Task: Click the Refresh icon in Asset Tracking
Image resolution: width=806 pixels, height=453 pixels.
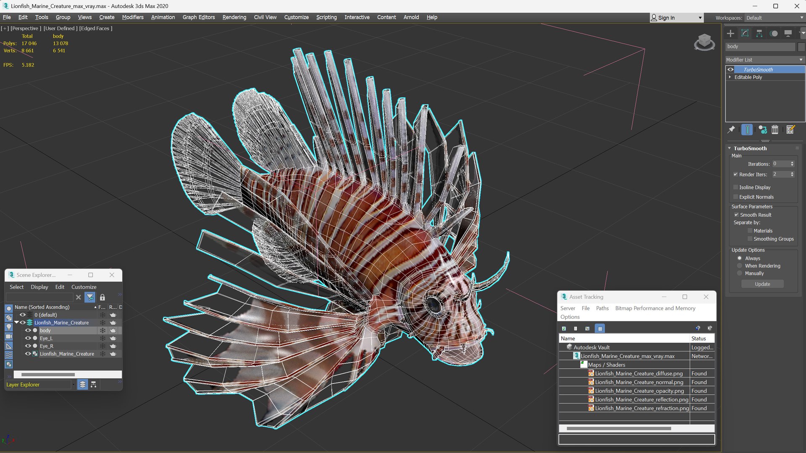Action: (564, 328)
